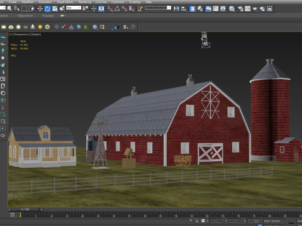The width and height of the screenshot is (302, 226).
Task: Open Schematic View
Action: 223,9
